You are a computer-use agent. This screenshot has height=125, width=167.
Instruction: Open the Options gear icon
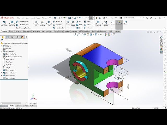[x=104, y=18]
